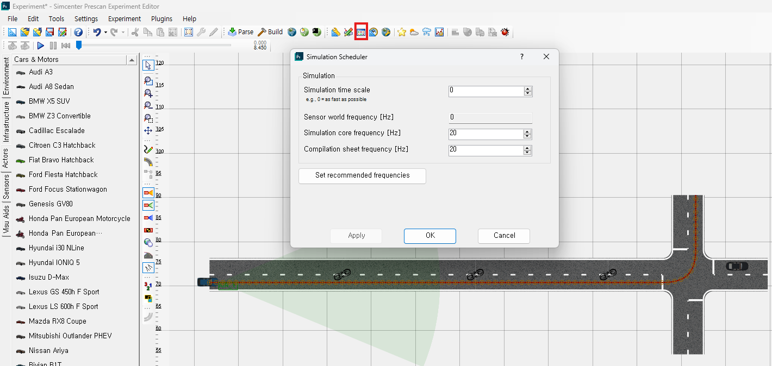
Task: Open the command prompt terminal icon
Action: pos(317,32)
